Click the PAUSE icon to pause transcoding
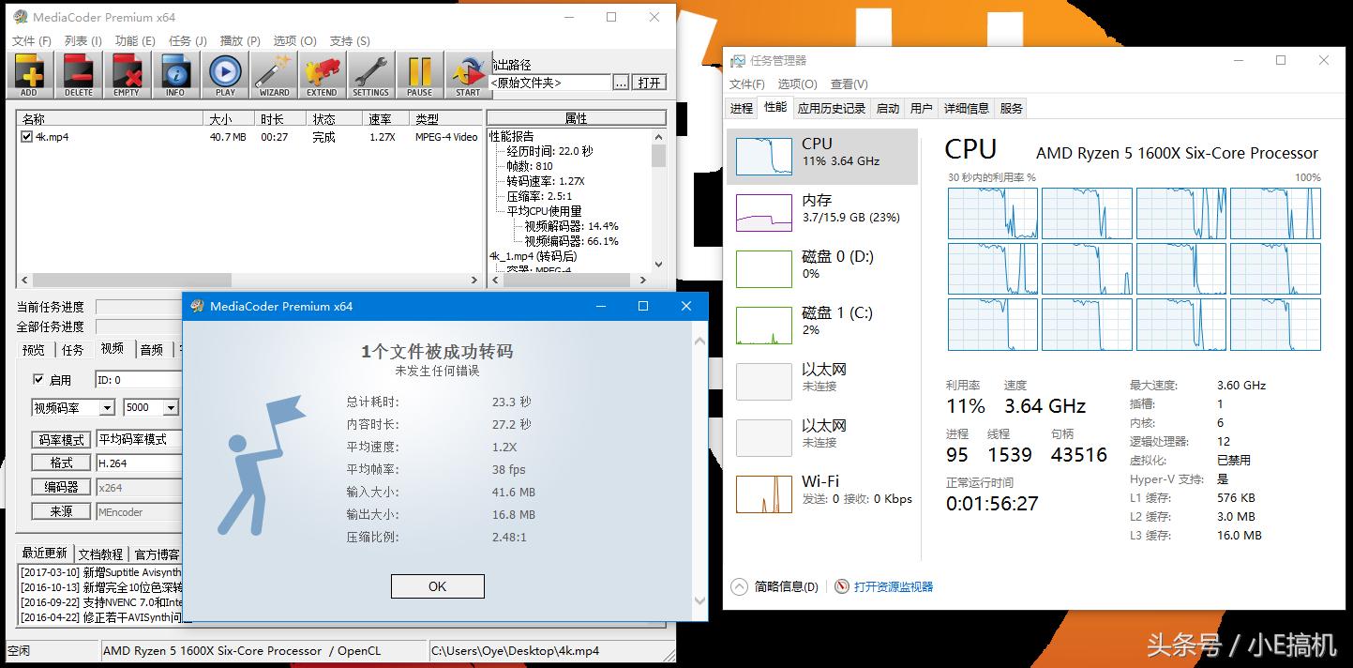The width and height of the screenshot is (1353, 668). pos(419,73)
